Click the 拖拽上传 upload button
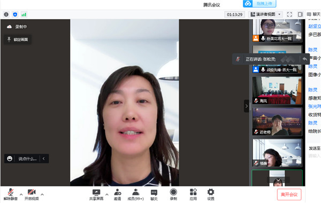Image resolution: width=321 pixels, height=203 pixels. click(259, 4)
